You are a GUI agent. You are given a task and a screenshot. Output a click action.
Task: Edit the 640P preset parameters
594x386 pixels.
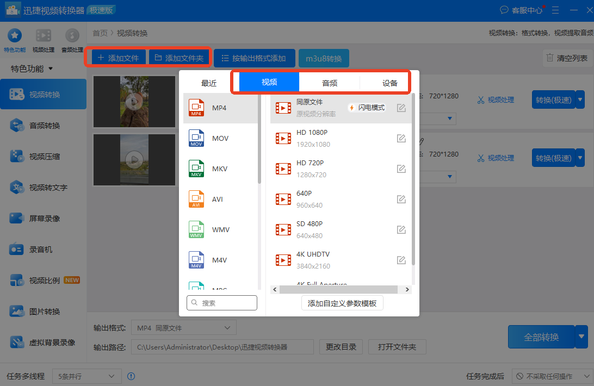click(401, 199)
